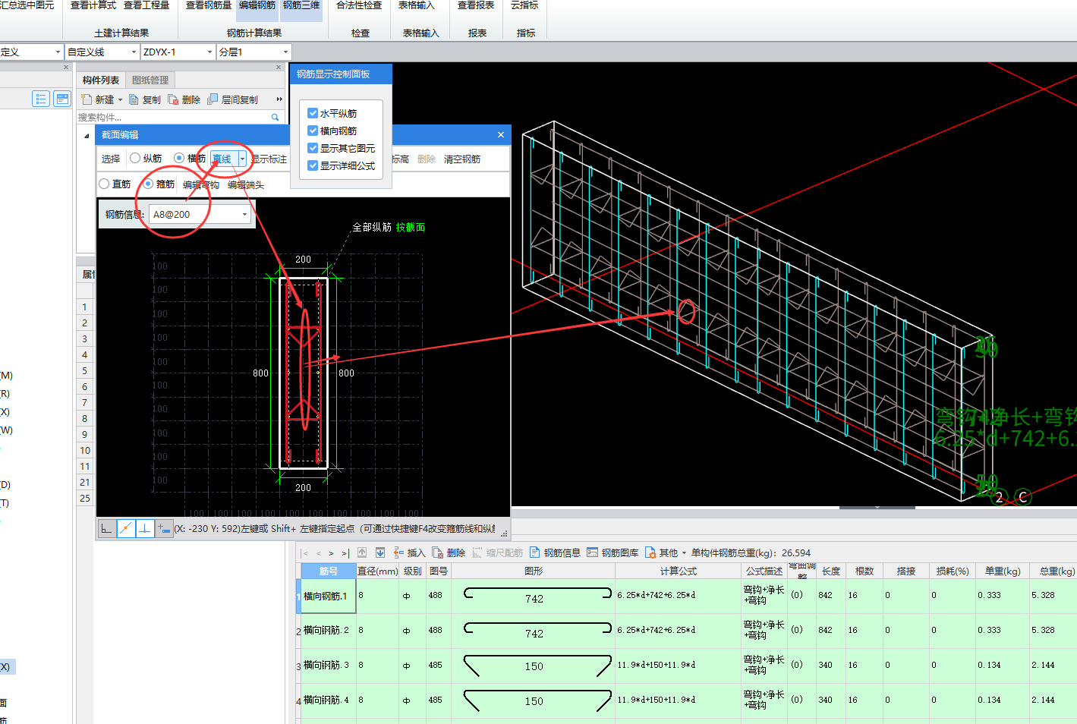The height and width of the screenshot is (724, 1077).
Task: Click the 删除 delete icon in component list
Action: [x=173, y=99]
